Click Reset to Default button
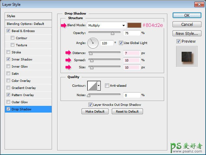 click(x=127, y=111)
